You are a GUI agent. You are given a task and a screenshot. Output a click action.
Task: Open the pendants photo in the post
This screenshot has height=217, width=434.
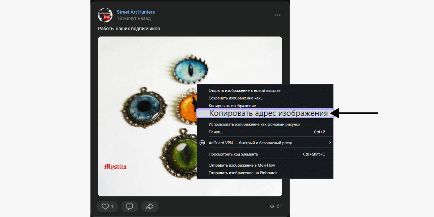click(x=148, y=116)
